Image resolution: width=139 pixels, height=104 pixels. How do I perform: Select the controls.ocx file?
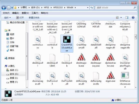point(38,42)
